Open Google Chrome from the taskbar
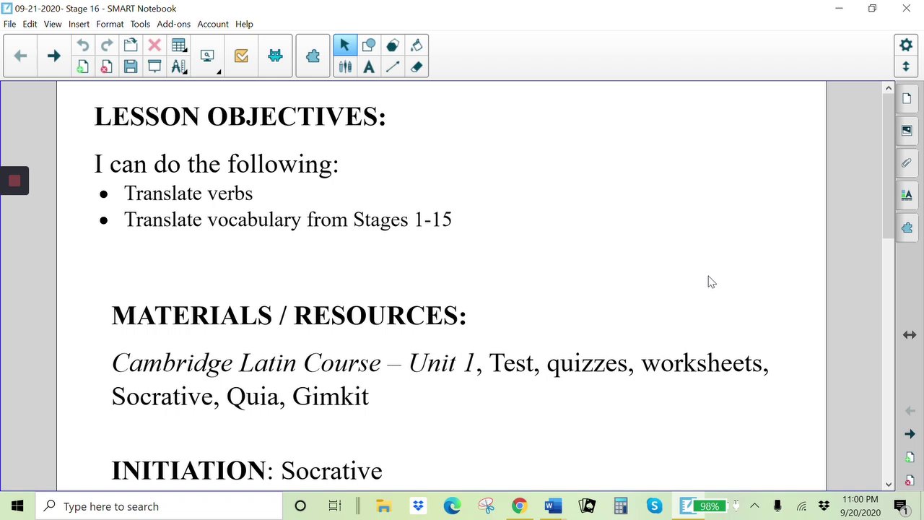Screen dimensions: 924x520 pyautogui.click(x=519, y=506)
